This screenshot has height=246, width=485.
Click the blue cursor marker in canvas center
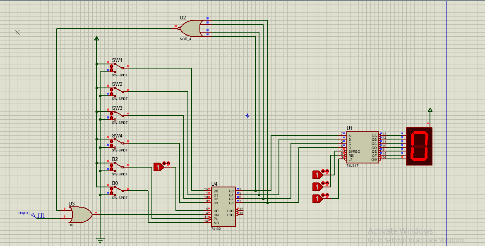pyautogui.click(x=247, y=116)
